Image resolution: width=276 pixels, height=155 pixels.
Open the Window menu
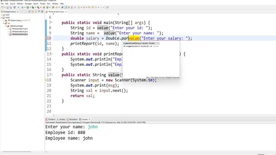pyautogui.click(x=55, y=3)
